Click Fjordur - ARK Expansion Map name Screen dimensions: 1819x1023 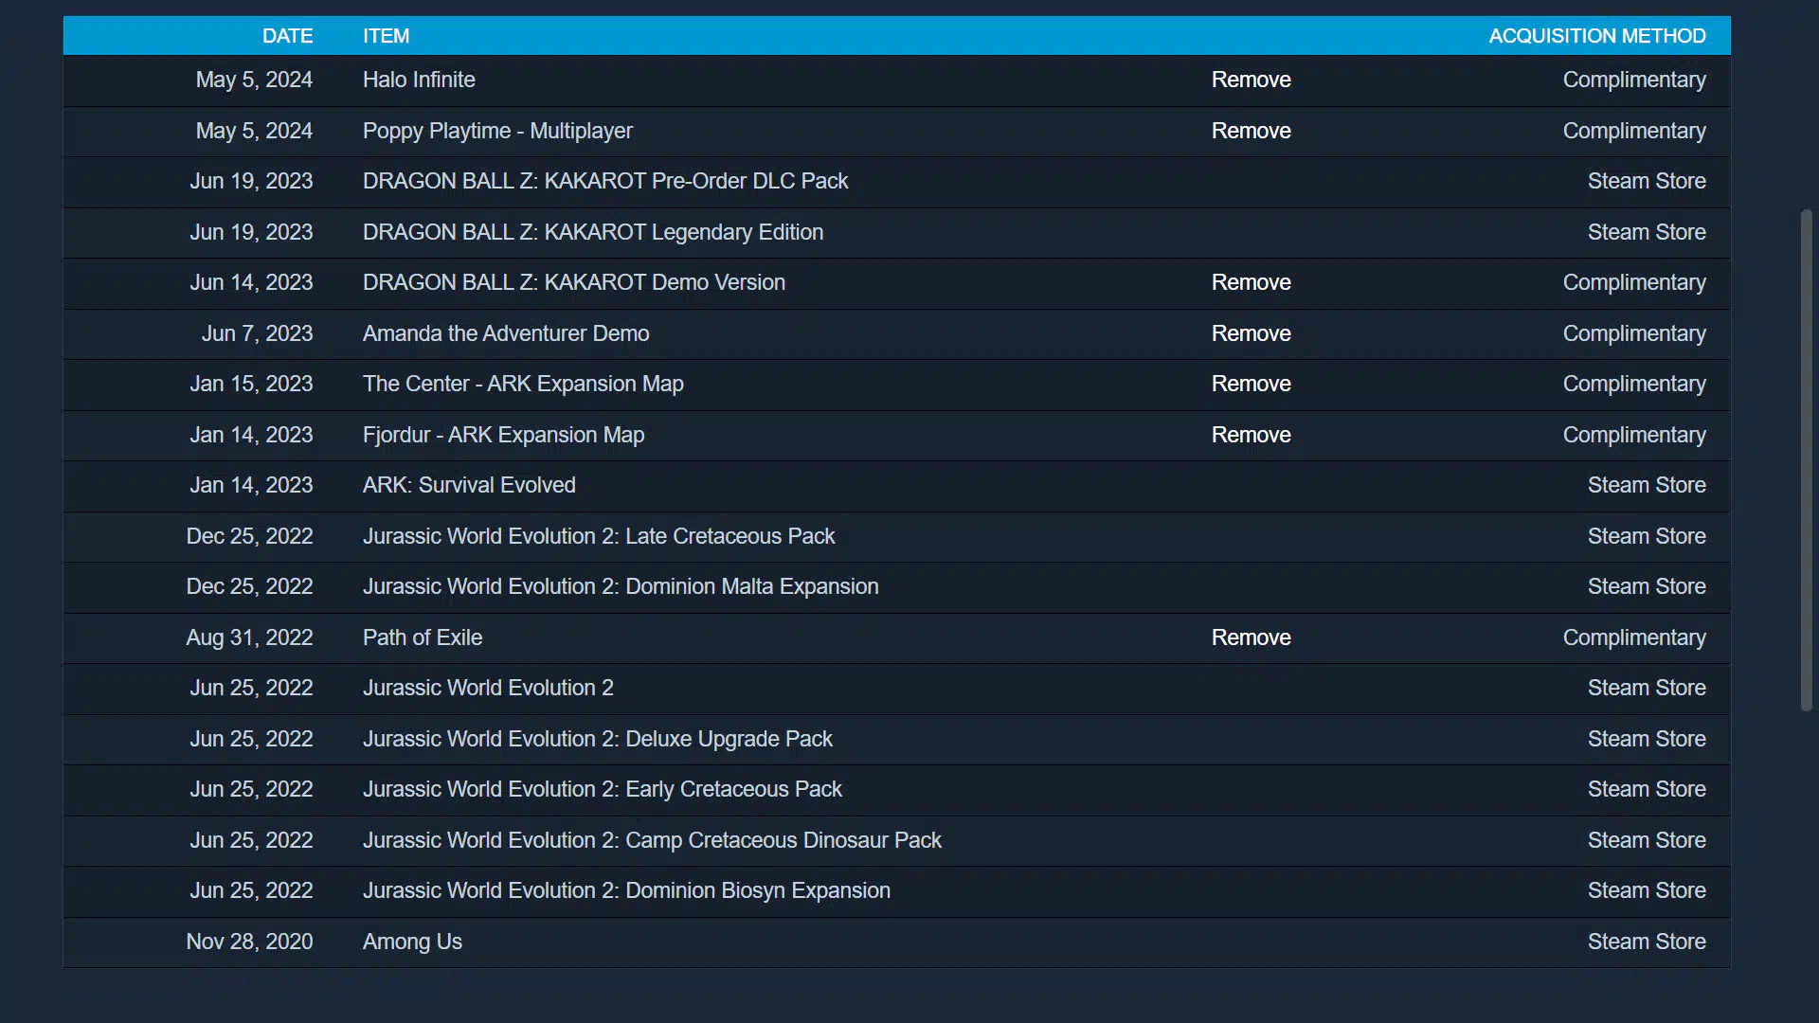pyautogui.click(x=503, y=435)
